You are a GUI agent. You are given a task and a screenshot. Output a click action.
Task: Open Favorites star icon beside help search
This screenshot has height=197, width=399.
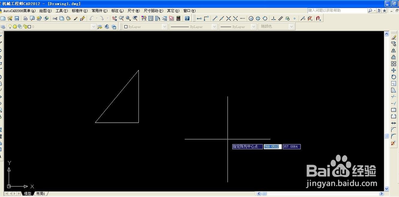pos(384,10)
